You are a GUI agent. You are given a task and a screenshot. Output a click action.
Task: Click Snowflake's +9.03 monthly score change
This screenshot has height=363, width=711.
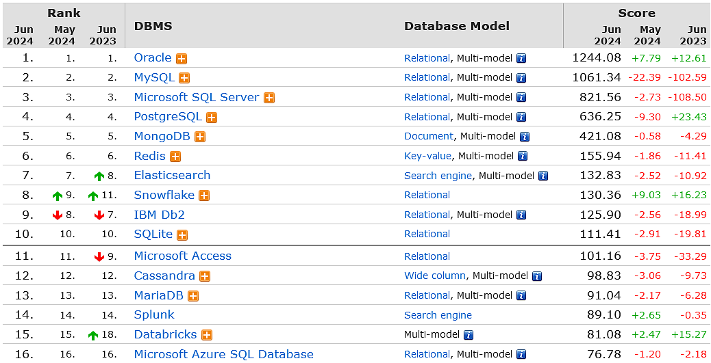click(646, 195)
